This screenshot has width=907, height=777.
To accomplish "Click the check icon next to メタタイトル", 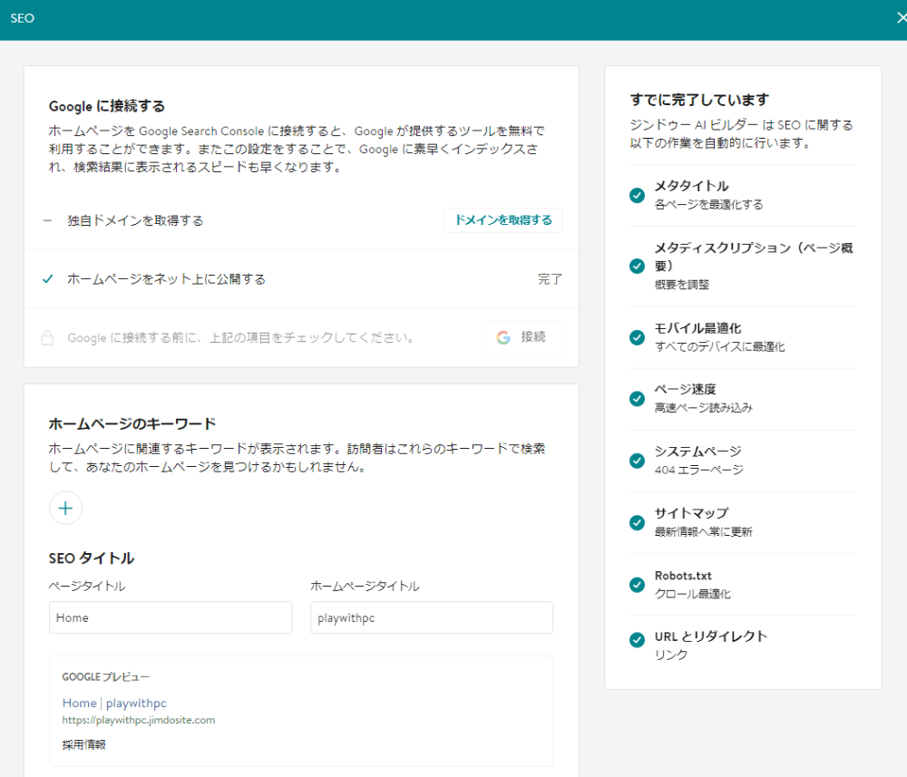I will (637, 196).
